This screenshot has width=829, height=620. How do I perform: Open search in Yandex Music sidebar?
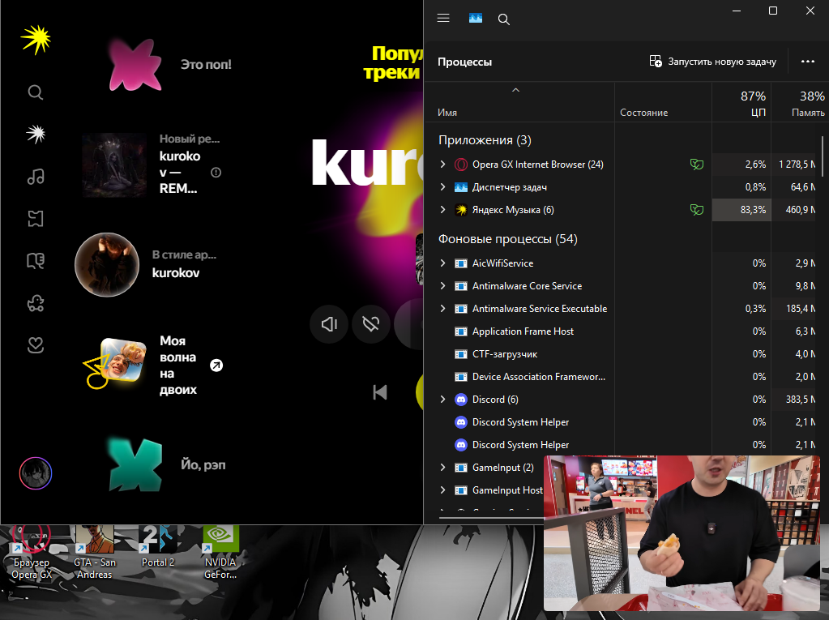36,92
